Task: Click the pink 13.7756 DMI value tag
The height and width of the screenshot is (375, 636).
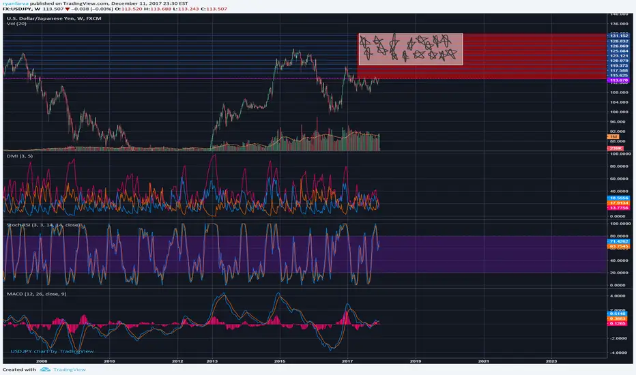Action: [x=618, y=207]
